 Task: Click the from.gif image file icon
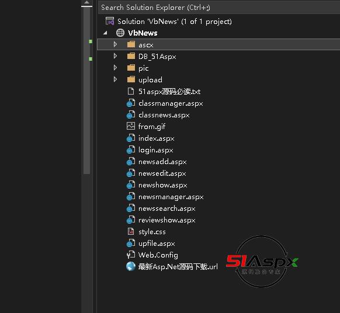(131, 126)
